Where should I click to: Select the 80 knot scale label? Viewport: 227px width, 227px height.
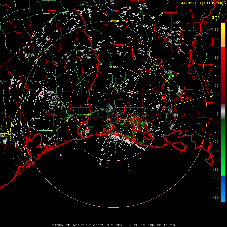(x=217, y=39)
